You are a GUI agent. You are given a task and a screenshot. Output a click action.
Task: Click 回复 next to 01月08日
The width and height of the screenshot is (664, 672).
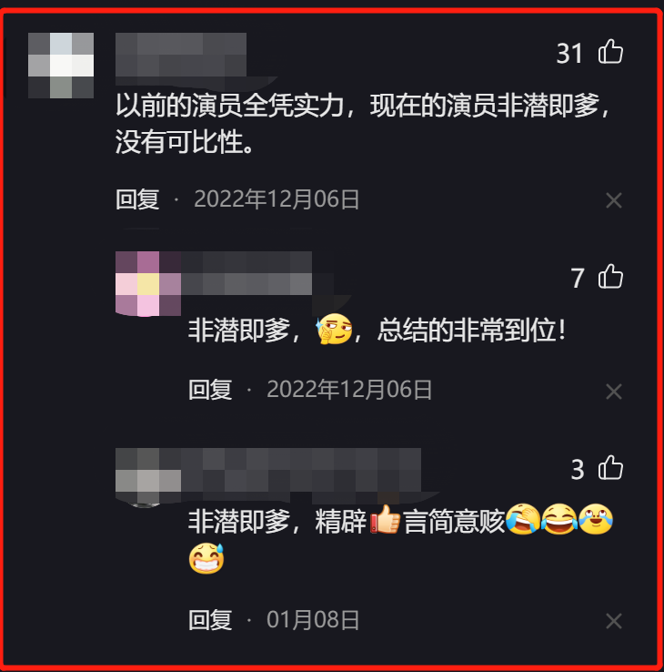coord(210,620)
